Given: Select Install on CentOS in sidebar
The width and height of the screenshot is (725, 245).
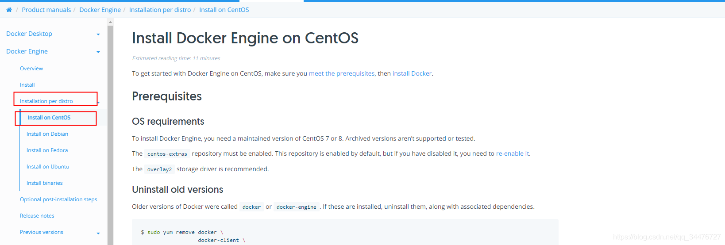Looking at the screenshot, I should (x=49, y=118).
